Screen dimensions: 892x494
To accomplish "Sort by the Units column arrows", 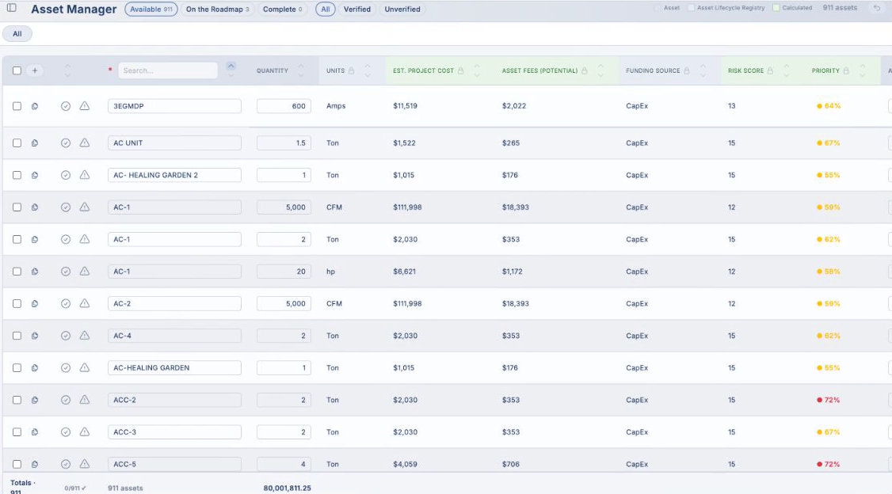I will pos(368,70).
